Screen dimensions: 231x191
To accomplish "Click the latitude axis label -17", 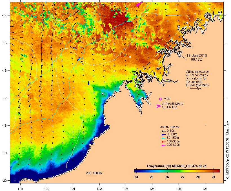I will [4, 98].
